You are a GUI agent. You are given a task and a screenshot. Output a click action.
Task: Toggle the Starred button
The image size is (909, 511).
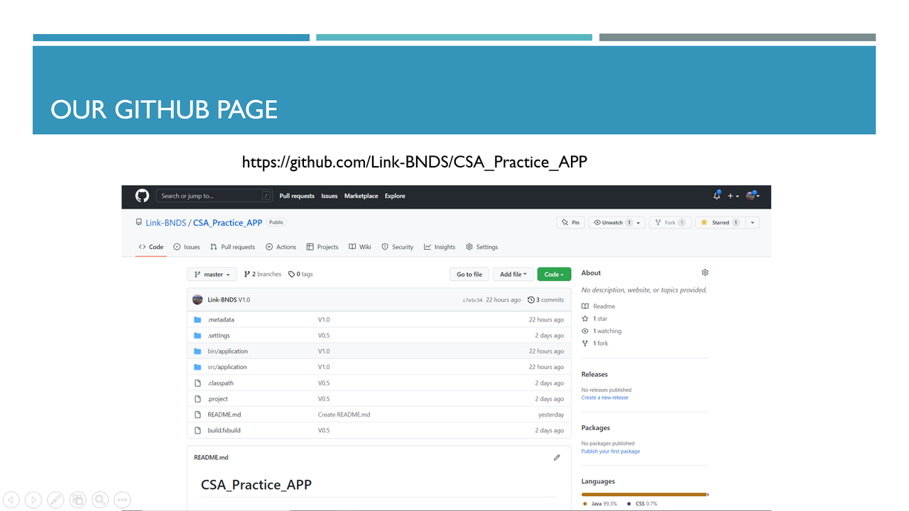pyautogui.click(x=720, y=223)
